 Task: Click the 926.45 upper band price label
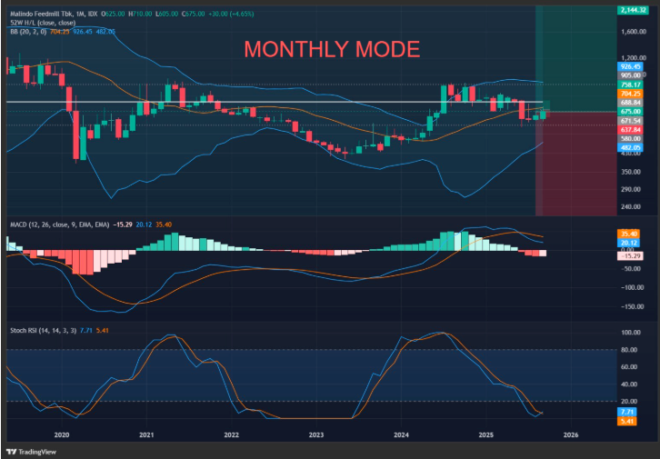click(x=631, y=66)
